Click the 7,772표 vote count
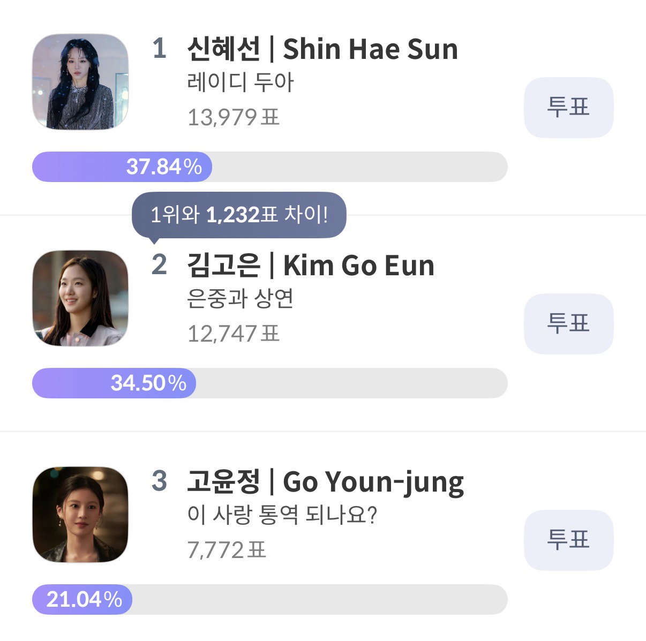The width and height of the screenshot is (646, 641). click(x=227, y=550)
